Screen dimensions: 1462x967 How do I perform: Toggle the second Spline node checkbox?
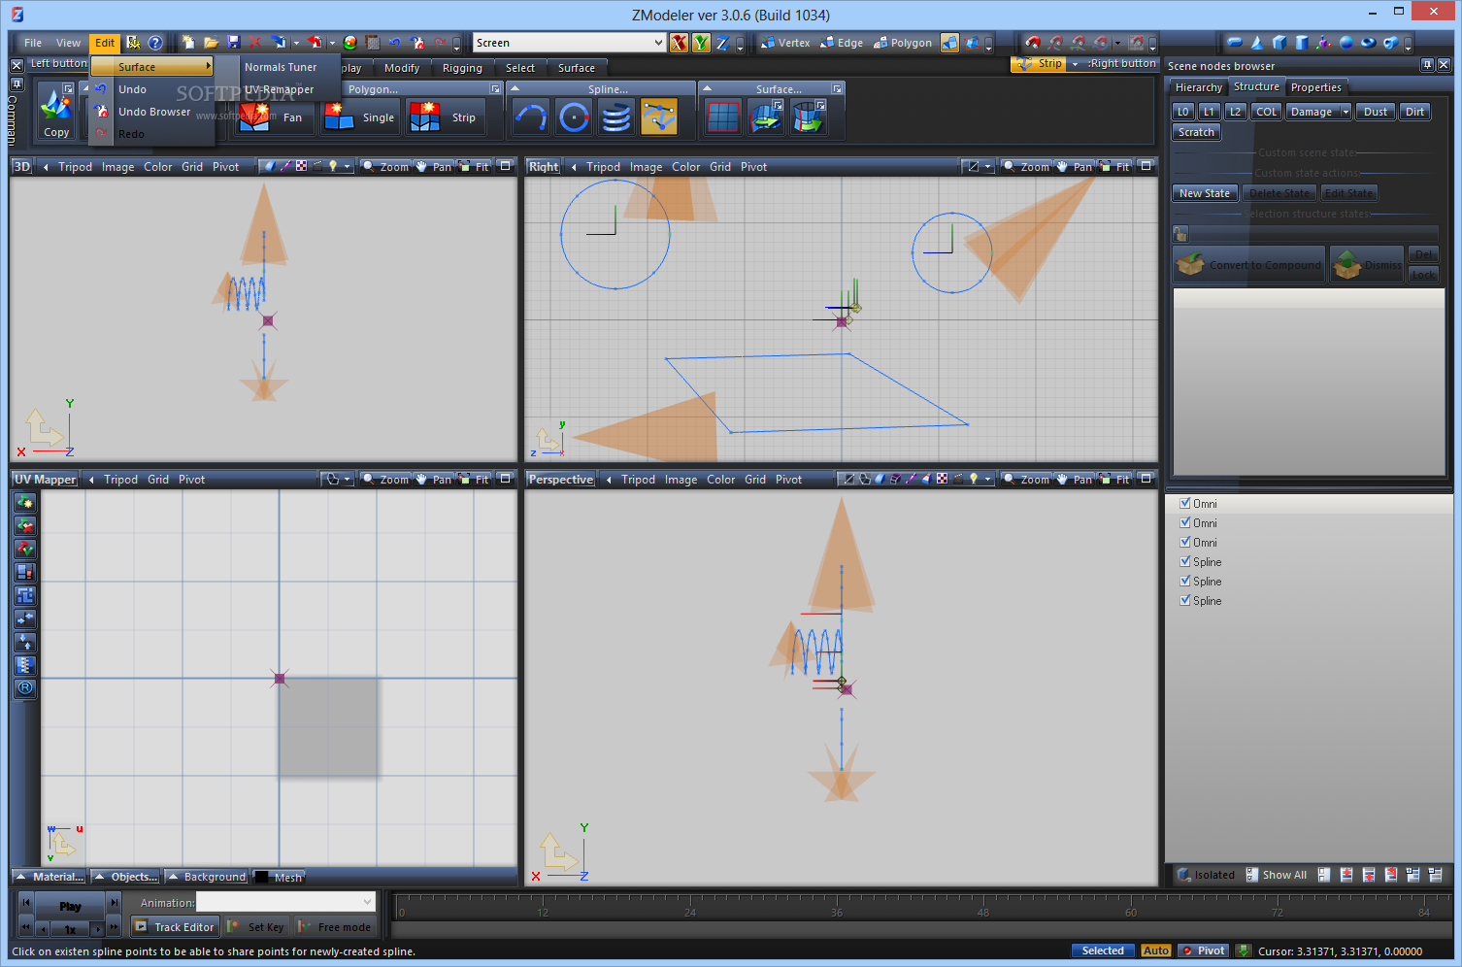tap(1184, 581)
